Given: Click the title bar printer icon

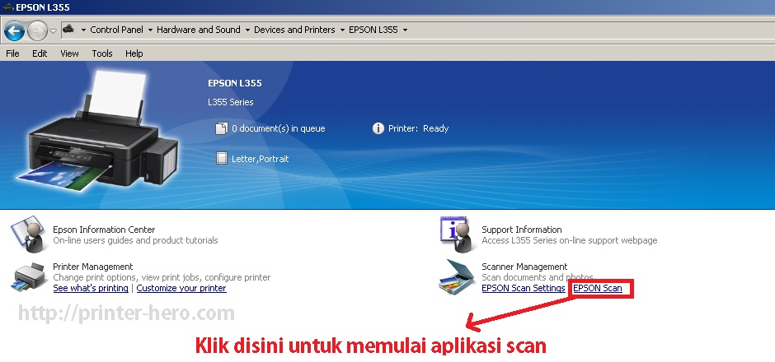Looking at the screenshot, I should [x=8, y=7].
